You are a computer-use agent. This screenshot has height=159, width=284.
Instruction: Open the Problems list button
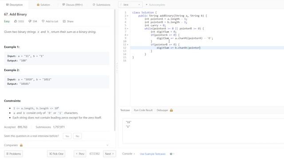pos(13,154)
